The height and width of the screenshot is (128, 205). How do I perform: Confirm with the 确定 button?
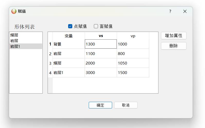click(100, 105)
